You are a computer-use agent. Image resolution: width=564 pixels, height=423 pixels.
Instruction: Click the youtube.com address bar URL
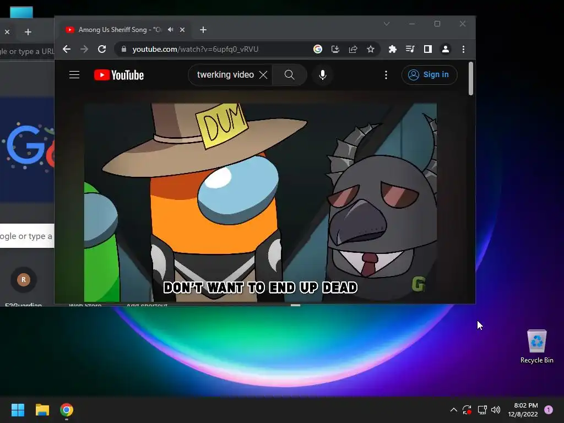(196, 49)
